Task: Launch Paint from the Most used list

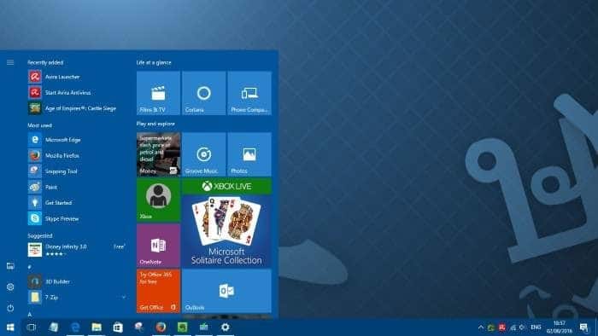Action: point(77,187)
